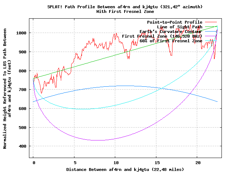Click the y-axis title 'Normalized Height Referenced To LOS Path'
This screenshot has height=172, width=229.
(x=5, y=100)
